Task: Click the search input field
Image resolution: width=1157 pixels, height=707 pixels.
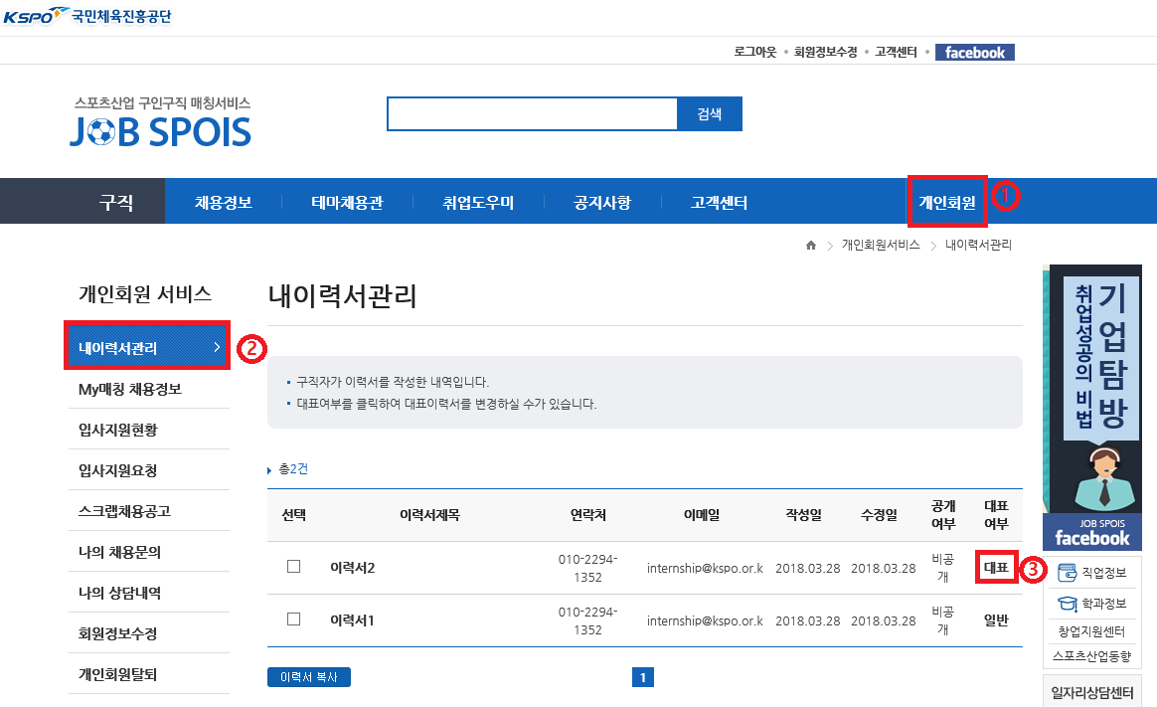Action: [x=532, y=114]
